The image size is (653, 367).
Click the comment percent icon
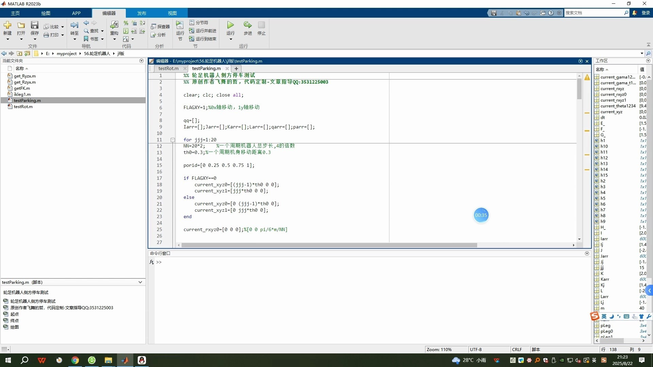pyautogui.click(x=126, y=23)
